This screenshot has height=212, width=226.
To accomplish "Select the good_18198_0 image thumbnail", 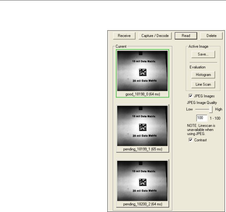I will 142,71.
